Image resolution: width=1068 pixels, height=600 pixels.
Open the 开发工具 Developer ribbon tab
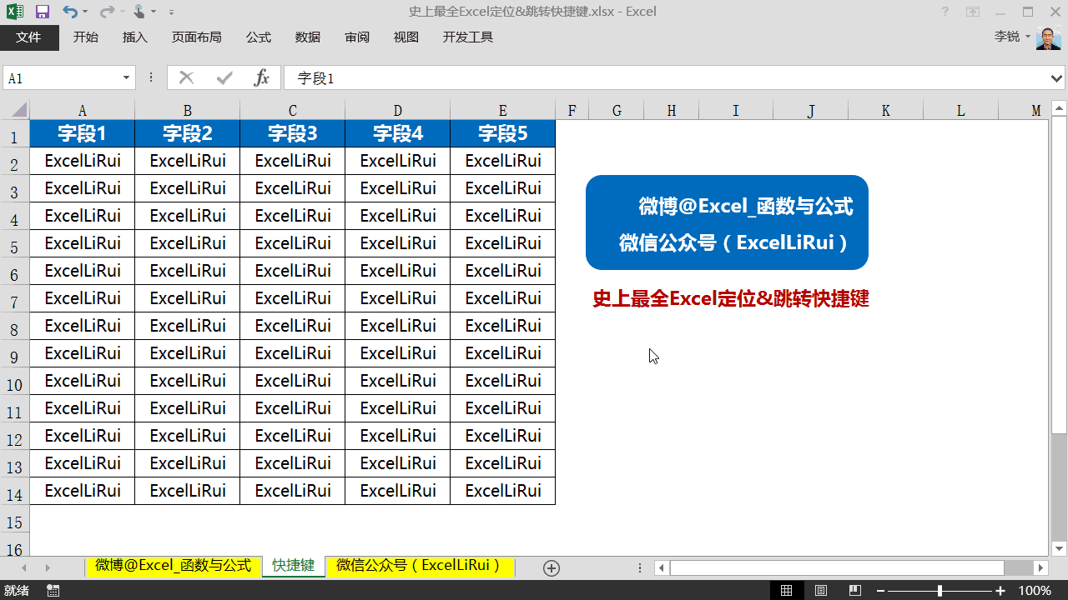pos(468,37)
